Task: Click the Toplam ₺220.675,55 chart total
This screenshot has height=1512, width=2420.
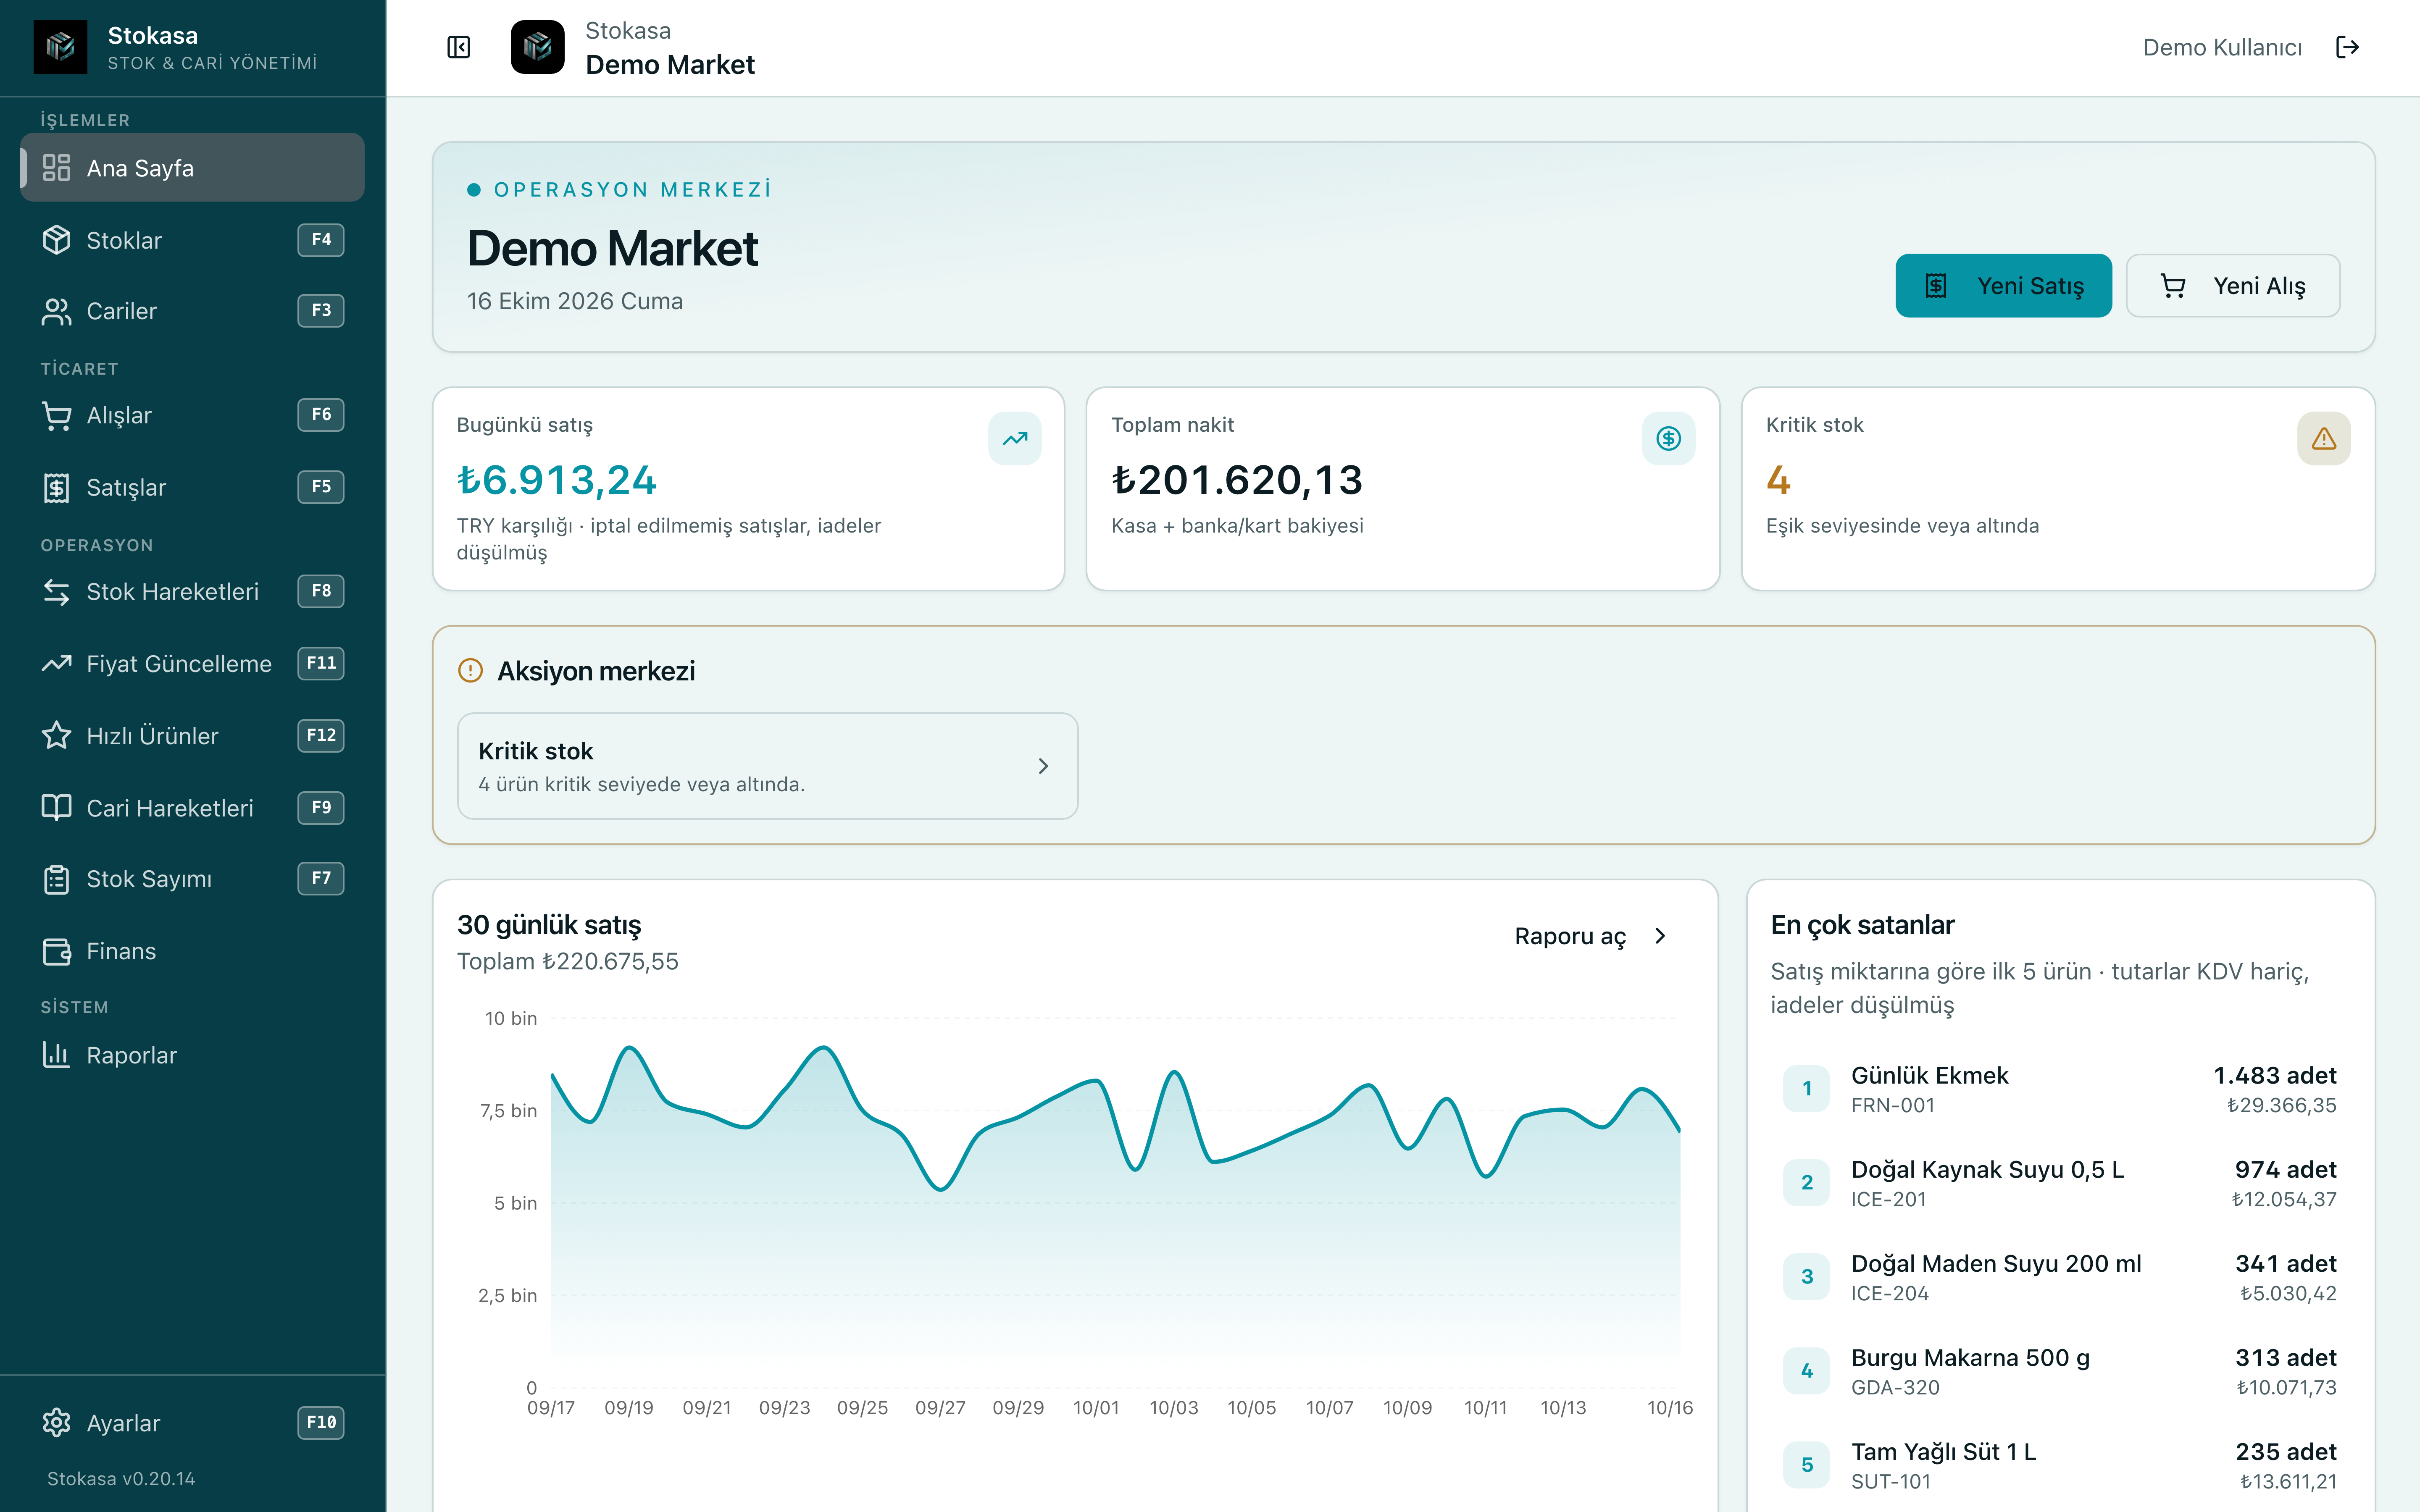Action: [568, 961]
